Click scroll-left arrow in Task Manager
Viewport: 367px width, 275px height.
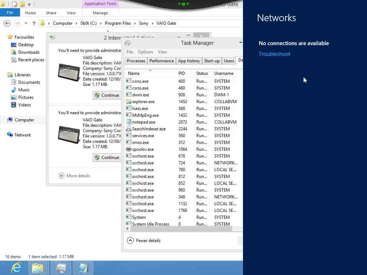click(x=127, y=229)
